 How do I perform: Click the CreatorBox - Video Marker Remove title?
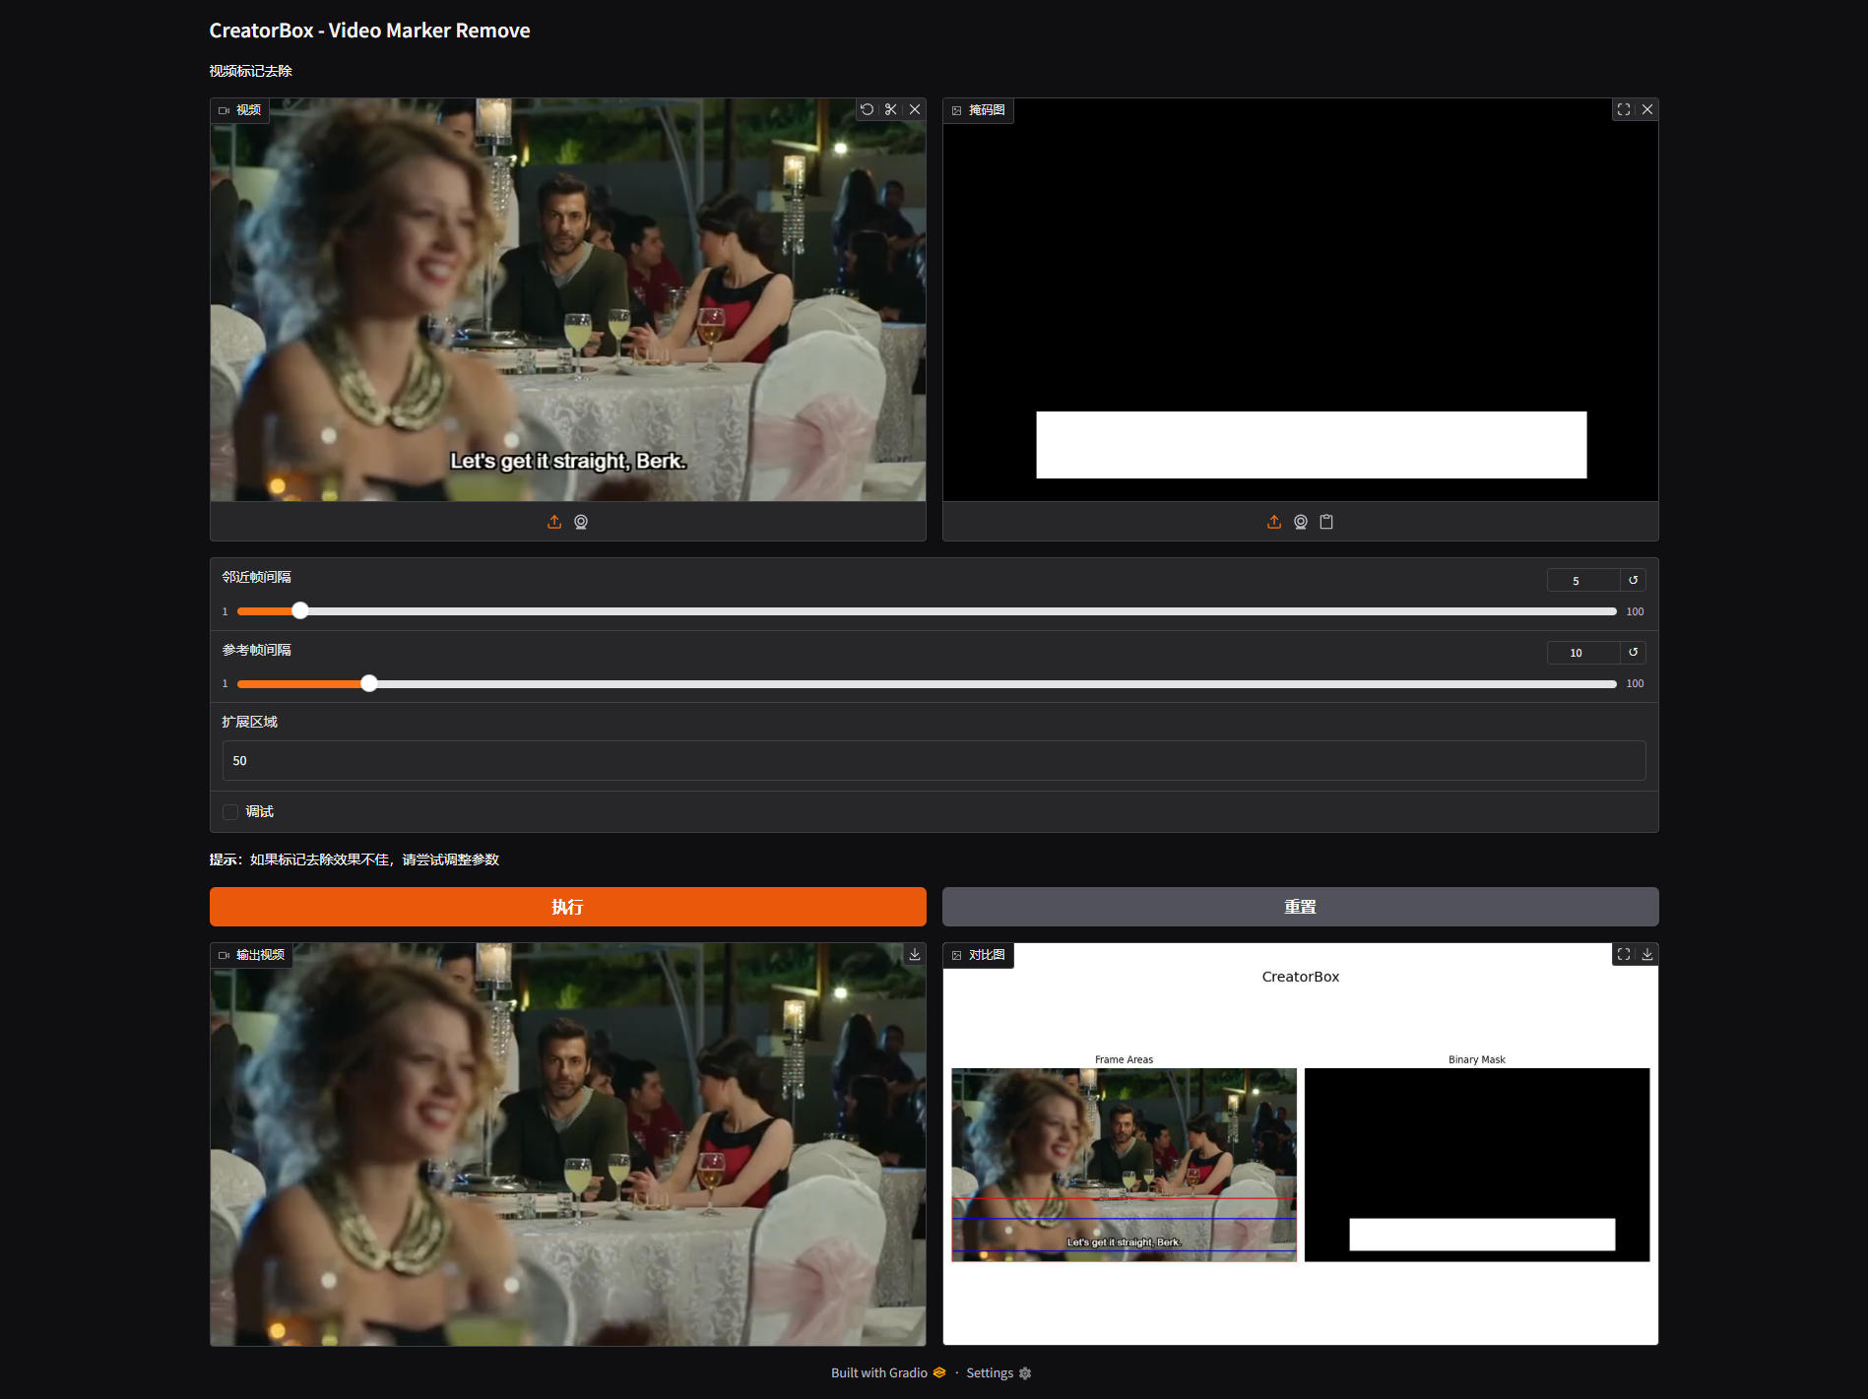coord(369,31)
